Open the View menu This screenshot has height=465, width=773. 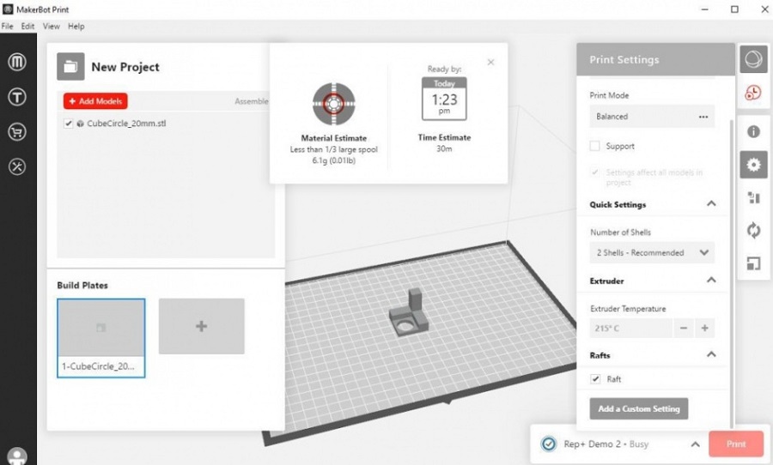point(51,26)
